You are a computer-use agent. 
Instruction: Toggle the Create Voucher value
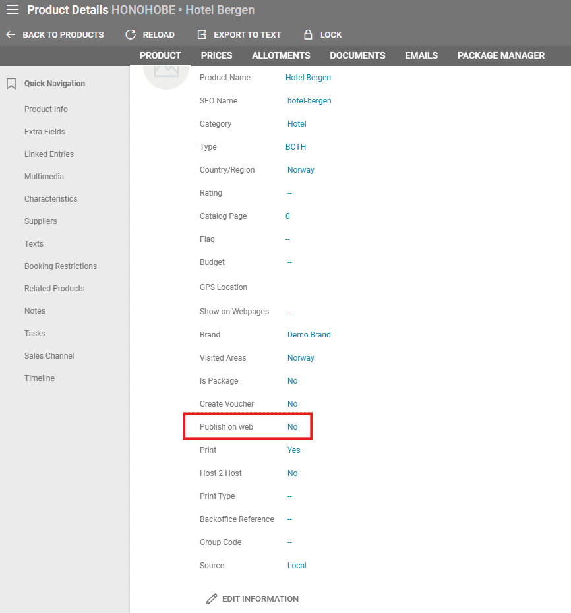292,404
